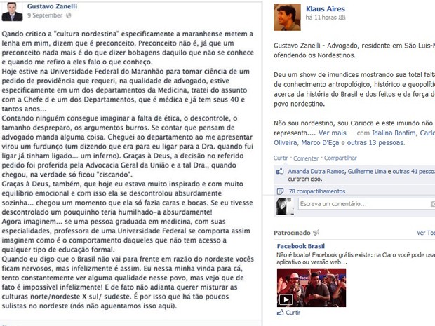Click the share icon beside 78 compartilhamentos
This screenshot has height=326, width=435.
coord(280,191)
